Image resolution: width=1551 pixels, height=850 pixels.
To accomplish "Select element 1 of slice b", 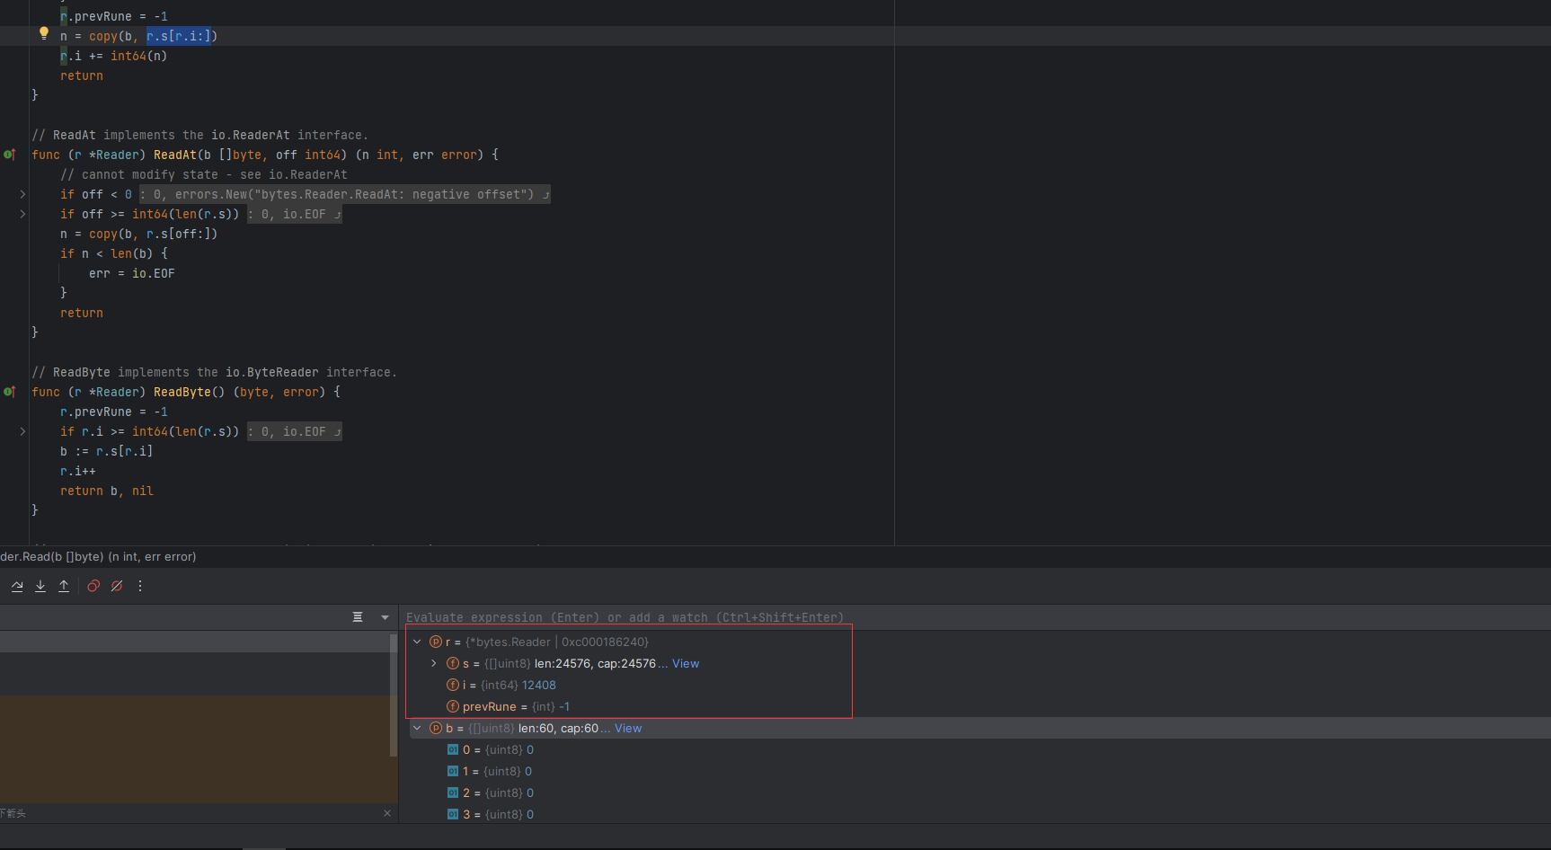I will pos(979,771).
